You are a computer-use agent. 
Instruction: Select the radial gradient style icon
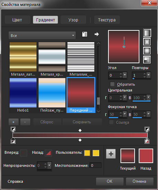click(x=147, y=60)
